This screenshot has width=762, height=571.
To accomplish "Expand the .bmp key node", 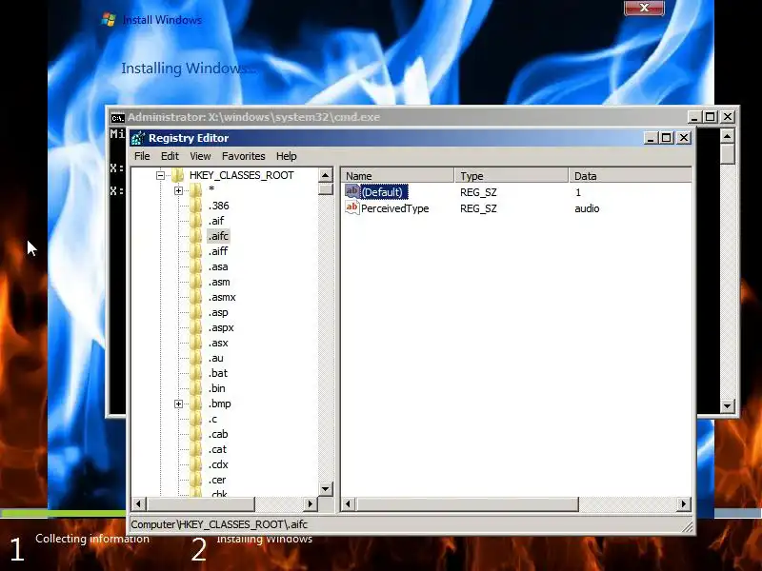I will (178, 404).
